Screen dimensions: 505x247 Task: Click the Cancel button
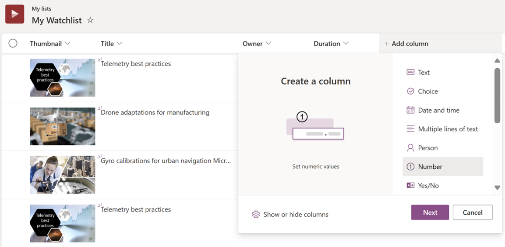coord(473,212)
